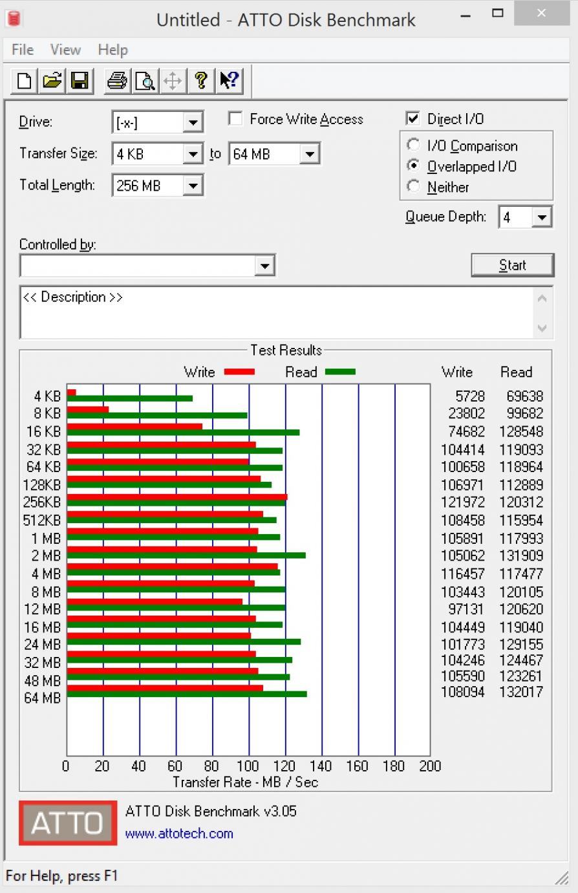The width and height of the screenshot is (578, 893).
Task: Click the ATTO Disk Benchmark v3.05 text
Action: pos(211,811)
